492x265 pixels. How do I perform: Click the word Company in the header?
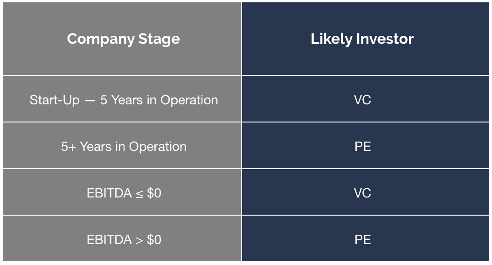coord(101,40)
